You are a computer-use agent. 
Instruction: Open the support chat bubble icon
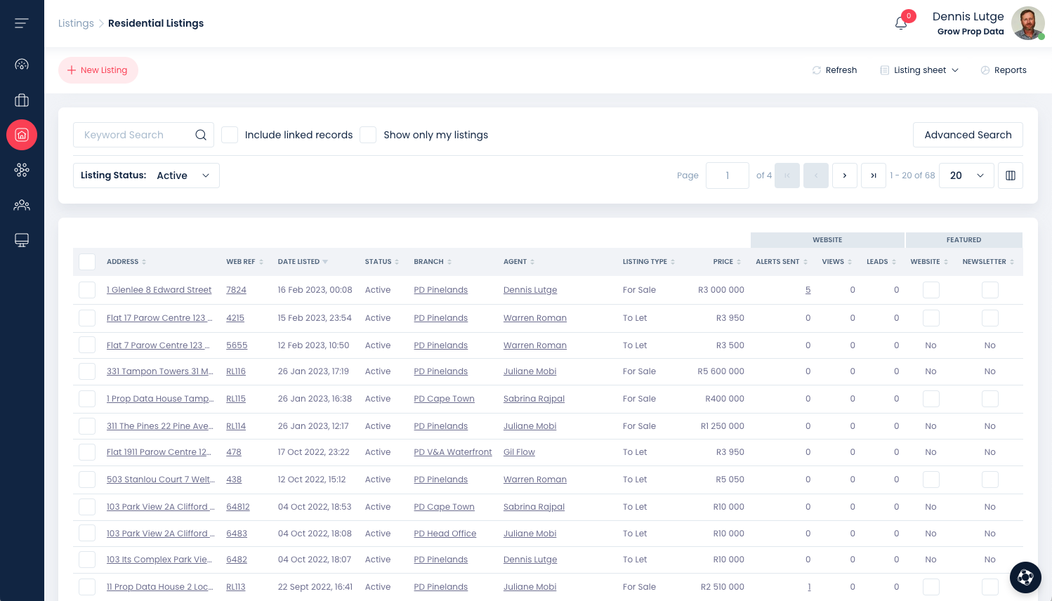click(x=1025, y=578)
